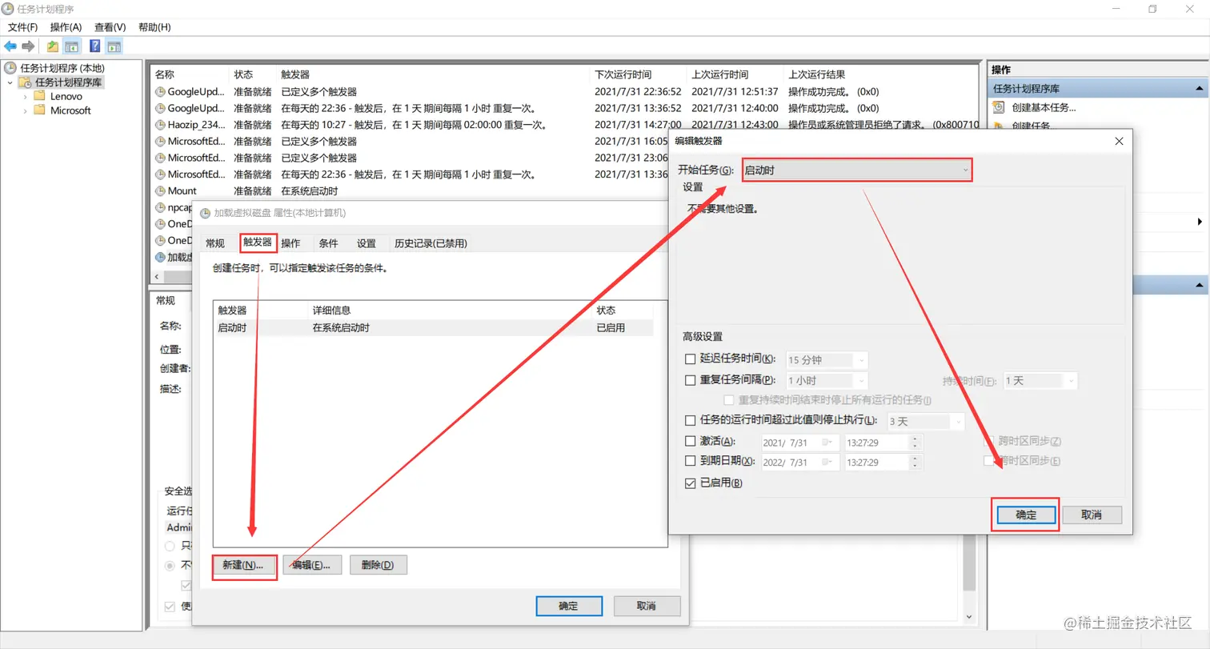The width and height of the screenshot is (1210, 649).
Task: Click the 创建基本任务... action link
Action: click(1044, 106)
